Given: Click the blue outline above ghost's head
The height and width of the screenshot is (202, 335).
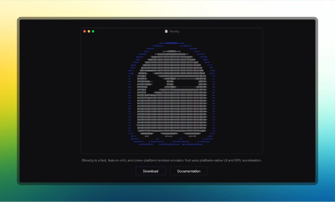Looking at the screenshot, I should pyautogui.click(x=172, y=43).
